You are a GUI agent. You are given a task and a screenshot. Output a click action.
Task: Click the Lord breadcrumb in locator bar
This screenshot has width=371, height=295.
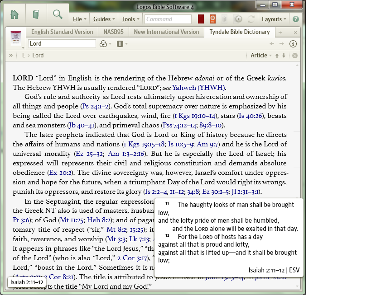[38, 56]
